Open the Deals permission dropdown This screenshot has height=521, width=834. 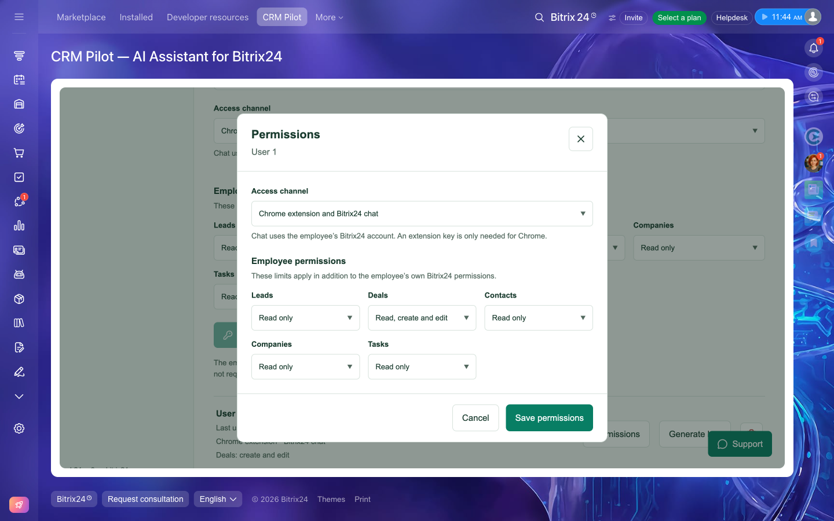pos(422,318)
